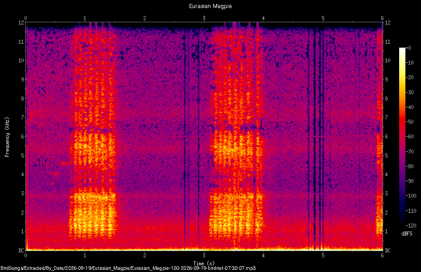The width and height of the screenshot is (421, 272).
Task: Click "2" on the bottom time axis
Action: (144, 256)
